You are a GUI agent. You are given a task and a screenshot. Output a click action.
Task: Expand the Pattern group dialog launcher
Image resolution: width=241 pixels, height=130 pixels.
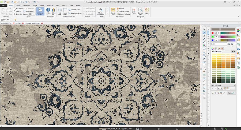pos(94,17)
